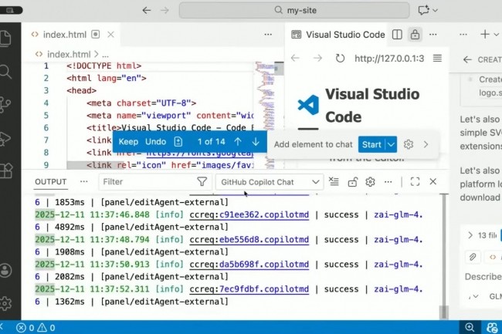Open output log level settings gear

tap(370, 182)
